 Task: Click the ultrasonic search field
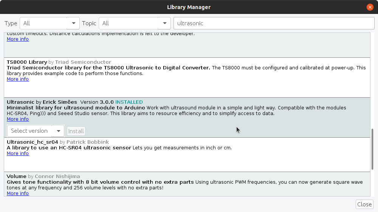[274, 23]
